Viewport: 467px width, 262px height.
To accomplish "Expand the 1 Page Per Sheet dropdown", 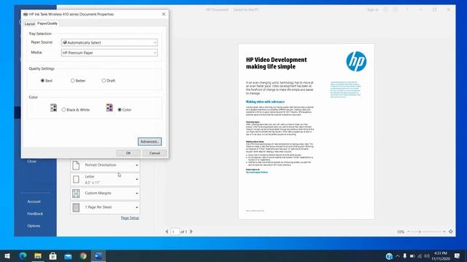I will (x=105, y=207).
